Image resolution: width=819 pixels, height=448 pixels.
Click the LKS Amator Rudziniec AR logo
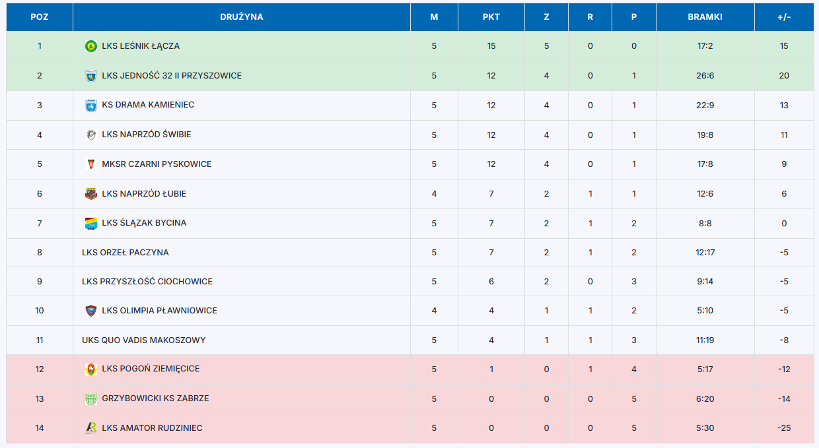tap(91, 428)
